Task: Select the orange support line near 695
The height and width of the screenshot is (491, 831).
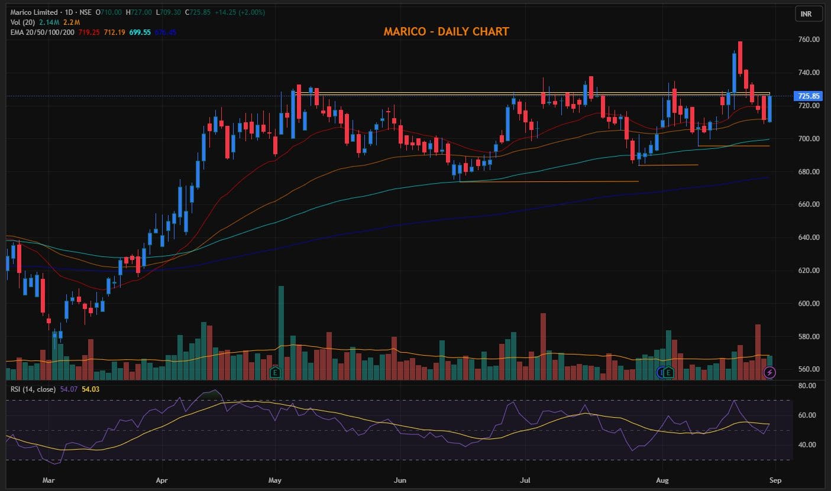Action: (733, 146)
